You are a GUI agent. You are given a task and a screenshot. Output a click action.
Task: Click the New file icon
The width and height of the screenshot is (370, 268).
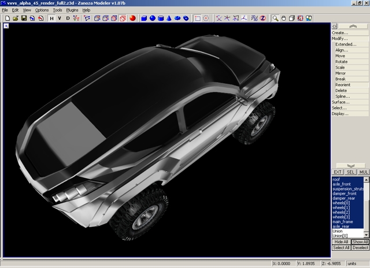[x=7, y=18]
